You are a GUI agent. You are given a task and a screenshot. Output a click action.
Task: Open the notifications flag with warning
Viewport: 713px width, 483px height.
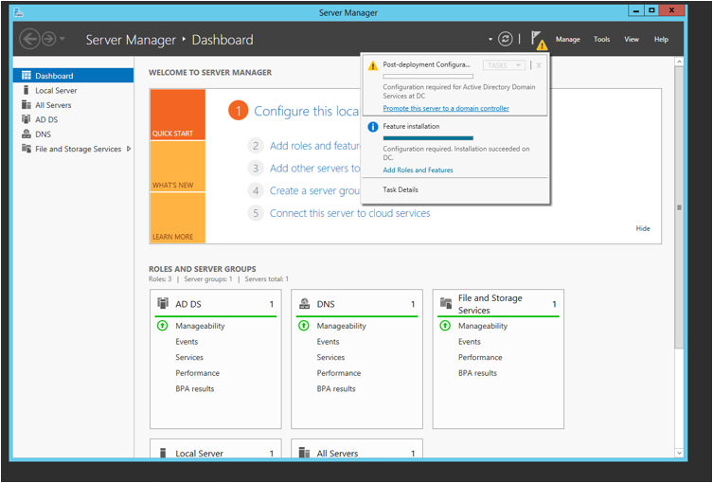coord(539,40)
